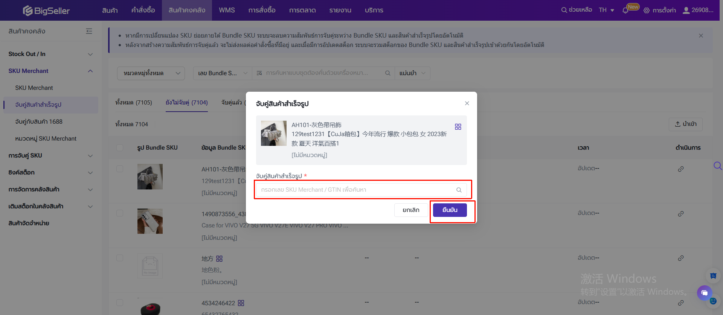Click the ยกเลิก cancel button
The height and width of the screenshot is (315, 723).
(411, 210)
